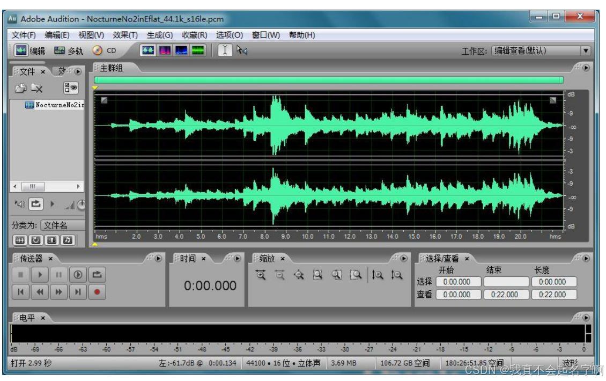This screenshot has height=381, width=606.
Task: Zoom to selection icon
Action: 317,275
